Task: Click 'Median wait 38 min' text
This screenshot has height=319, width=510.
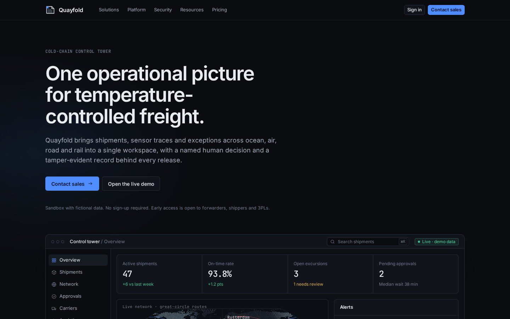Action: coord(398,284)
